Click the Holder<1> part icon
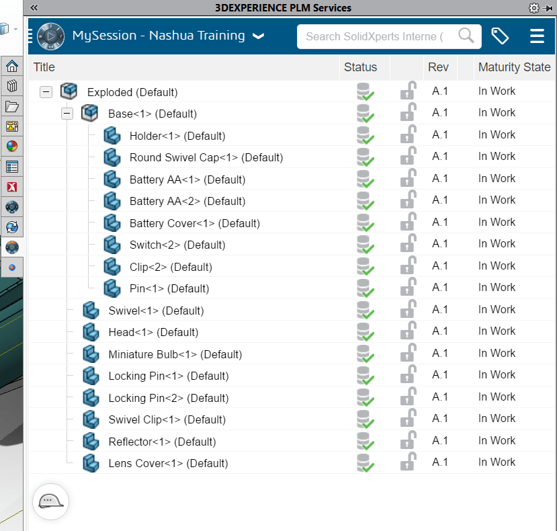Image resolution: width=557 pixels, height=531 pixels. pos(112,135)
